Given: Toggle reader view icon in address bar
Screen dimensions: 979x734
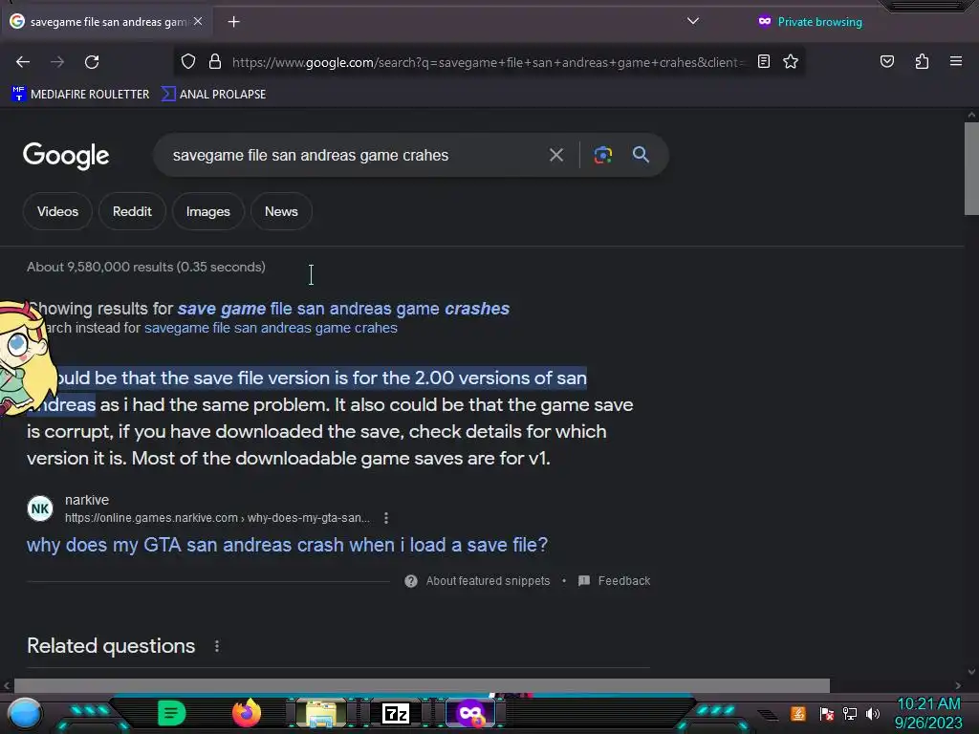Looking at the screenshot, I should (x=764, y=61).
